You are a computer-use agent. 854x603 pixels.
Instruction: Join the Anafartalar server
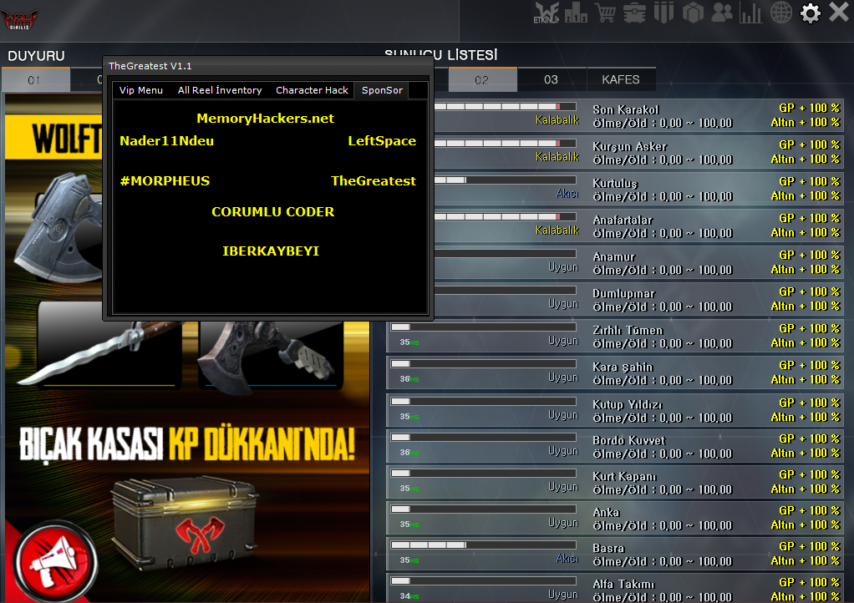click(639, 225)
